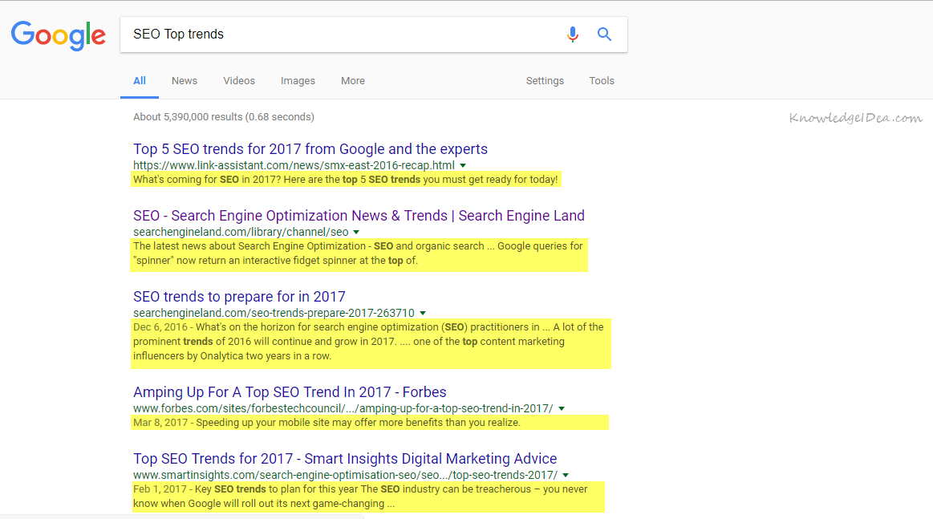Open search Tools
The height and width of the screenshot is (519, 933).
602,81
